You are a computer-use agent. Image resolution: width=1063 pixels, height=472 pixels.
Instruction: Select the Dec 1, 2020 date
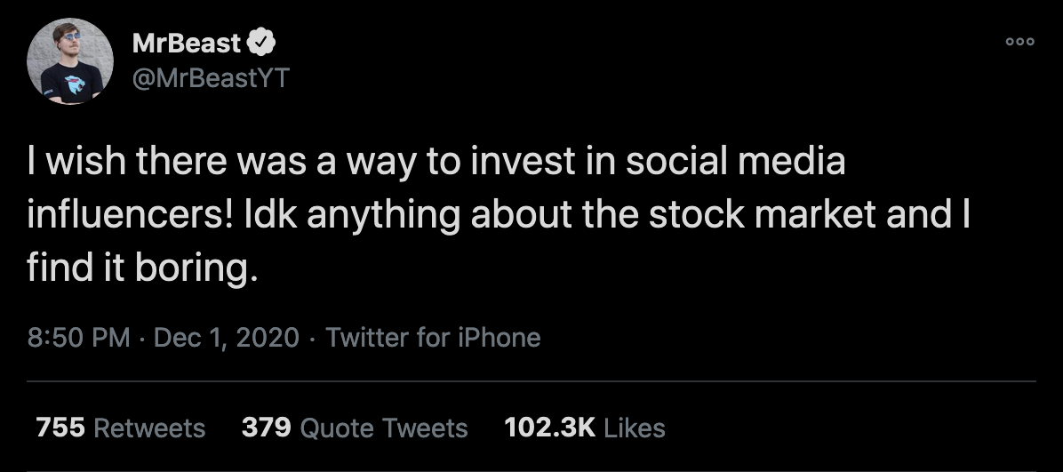(x=227, y=338)
